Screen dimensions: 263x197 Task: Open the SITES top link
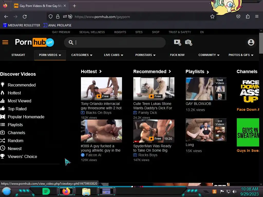click(x=139, y=32)
